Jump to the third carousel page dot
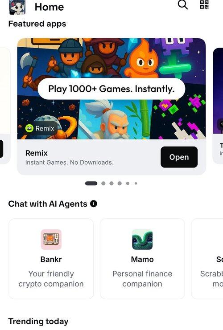This screenshot has width=223, height=330. pos(111,183)
